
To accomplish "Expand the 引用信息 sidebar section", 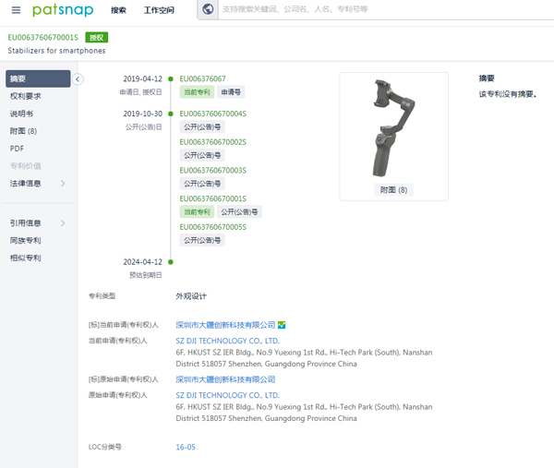I will click(x=63, y=223).
